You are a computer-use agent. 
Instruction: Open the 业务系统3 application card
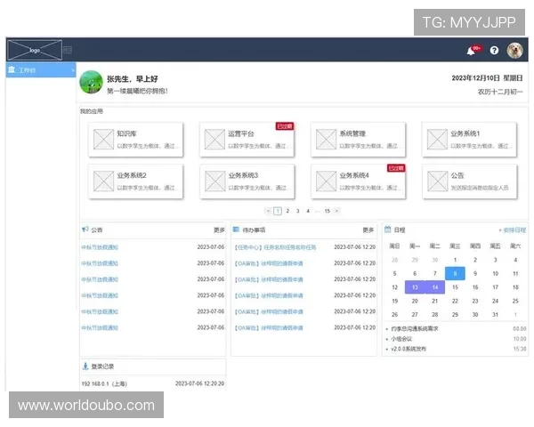[247, 181]
